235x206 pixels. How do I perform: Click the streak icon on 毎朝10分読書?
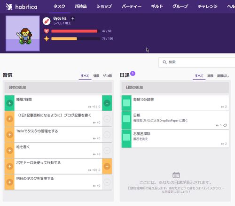pos(222,107)
